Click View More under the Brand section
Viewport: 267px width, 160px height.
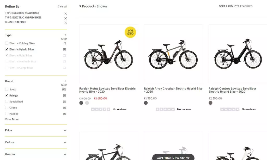(12, 119)
